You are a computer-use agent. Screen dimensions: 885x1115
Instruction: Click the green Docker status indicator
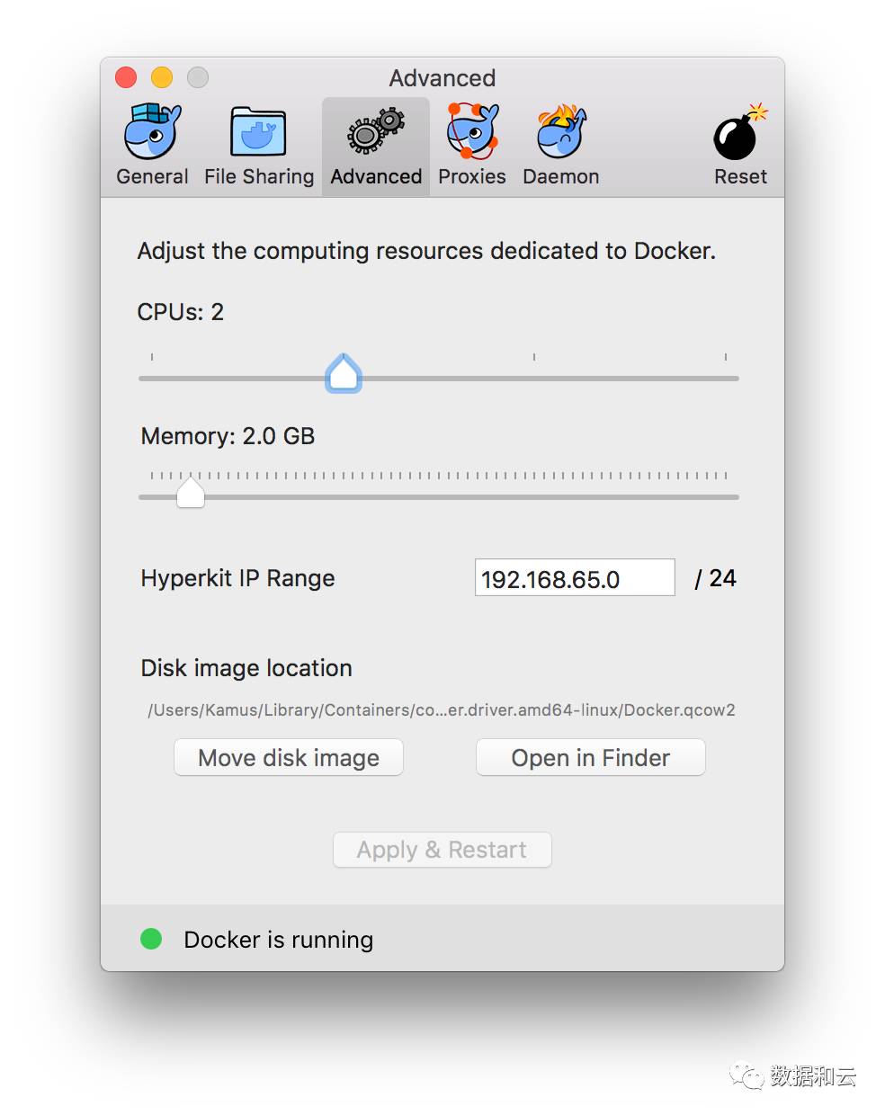[151, 939]
